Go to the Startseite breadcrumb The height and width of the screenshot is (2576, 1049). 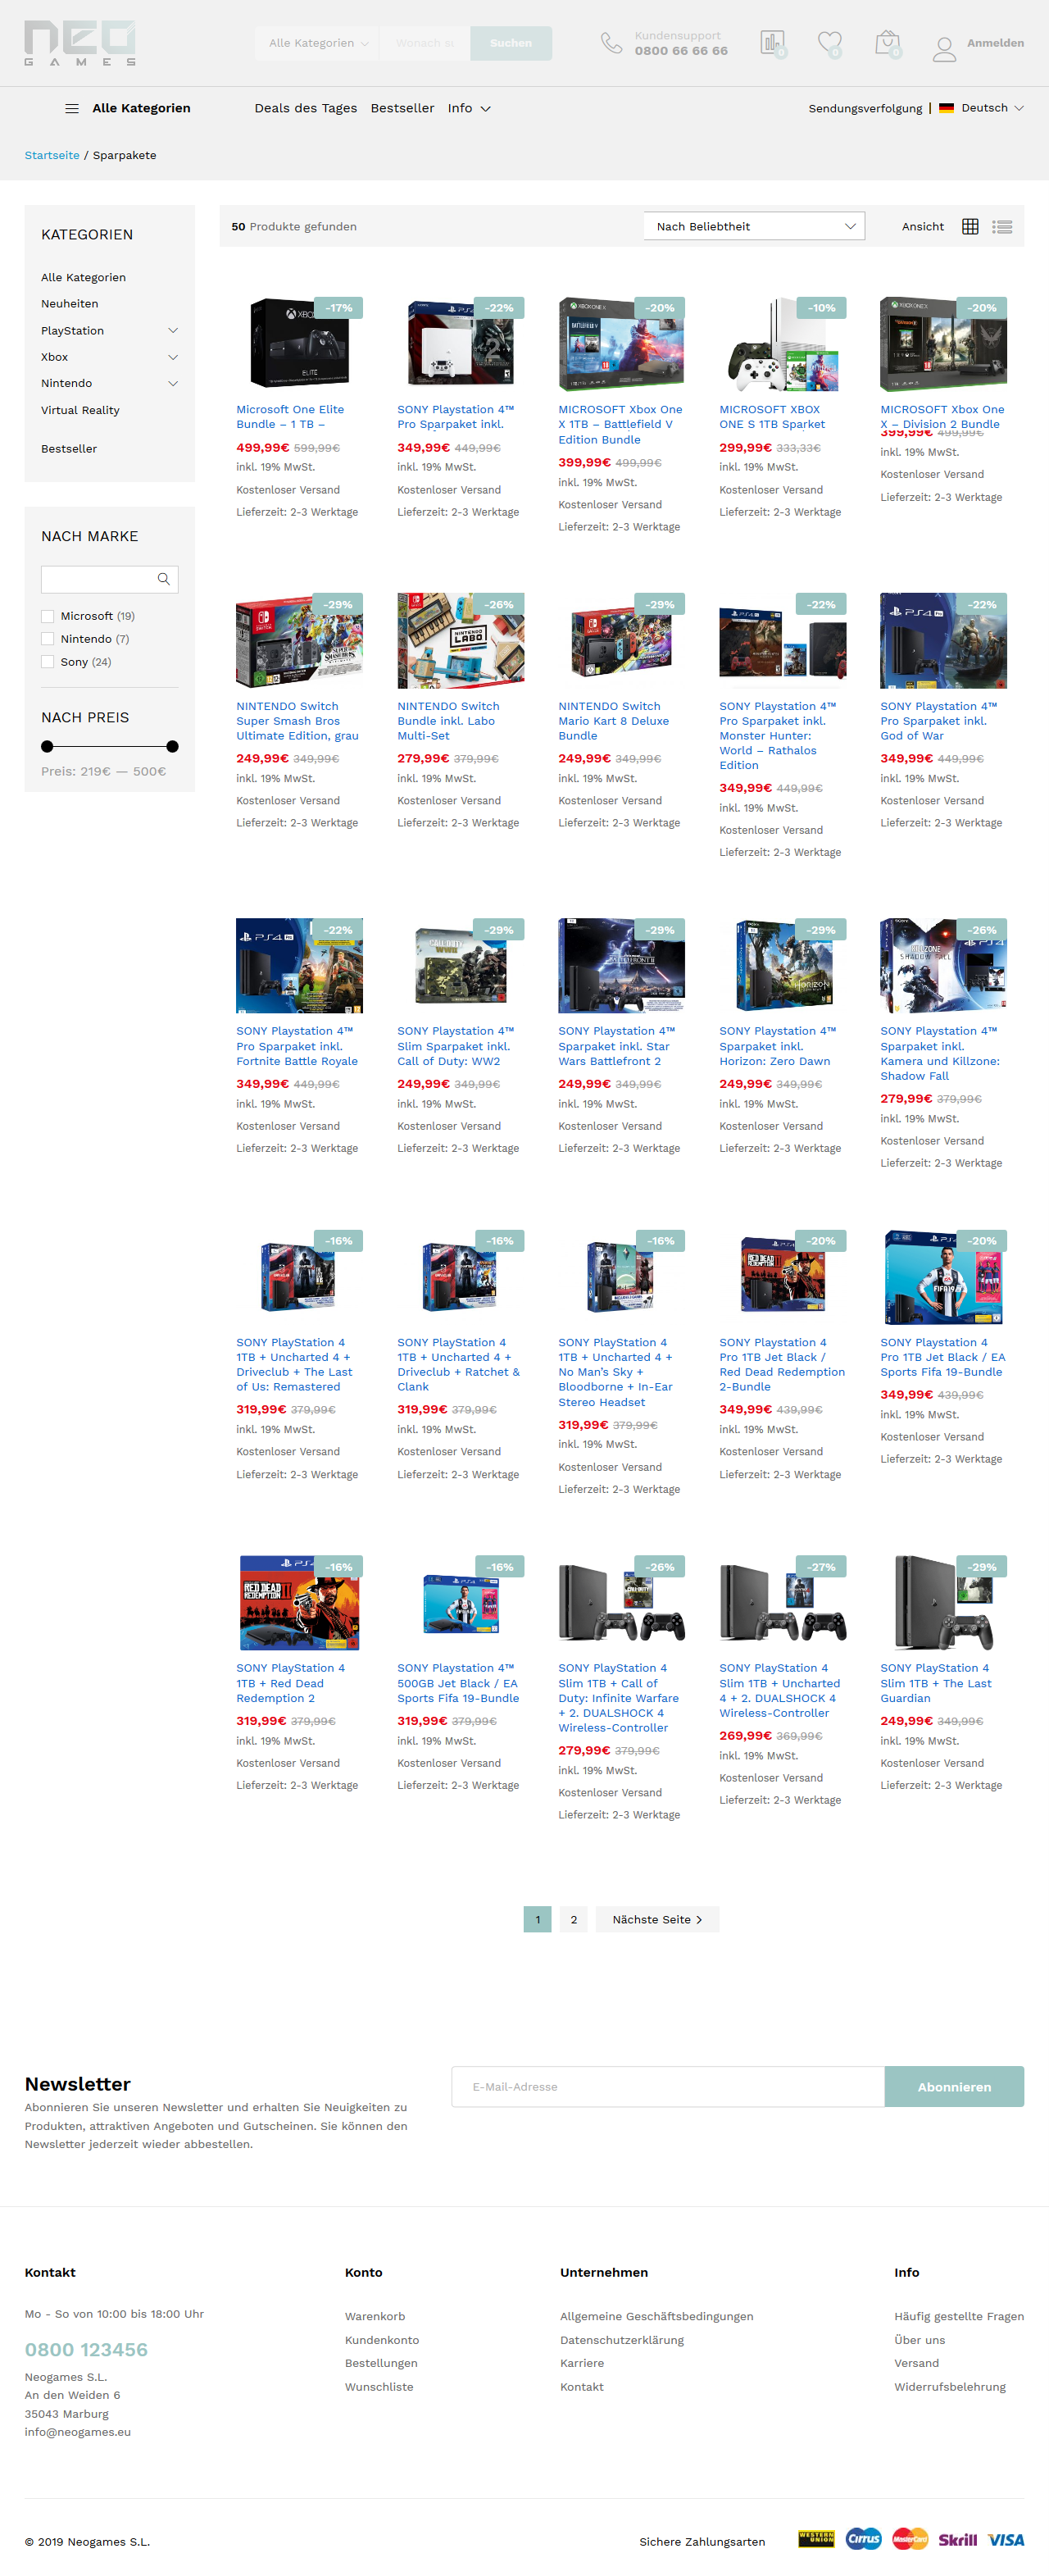52,156
